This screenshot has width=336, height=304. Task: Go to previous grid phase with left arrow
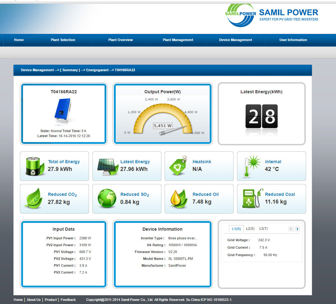pyautogui.click(x=291, y=229)
